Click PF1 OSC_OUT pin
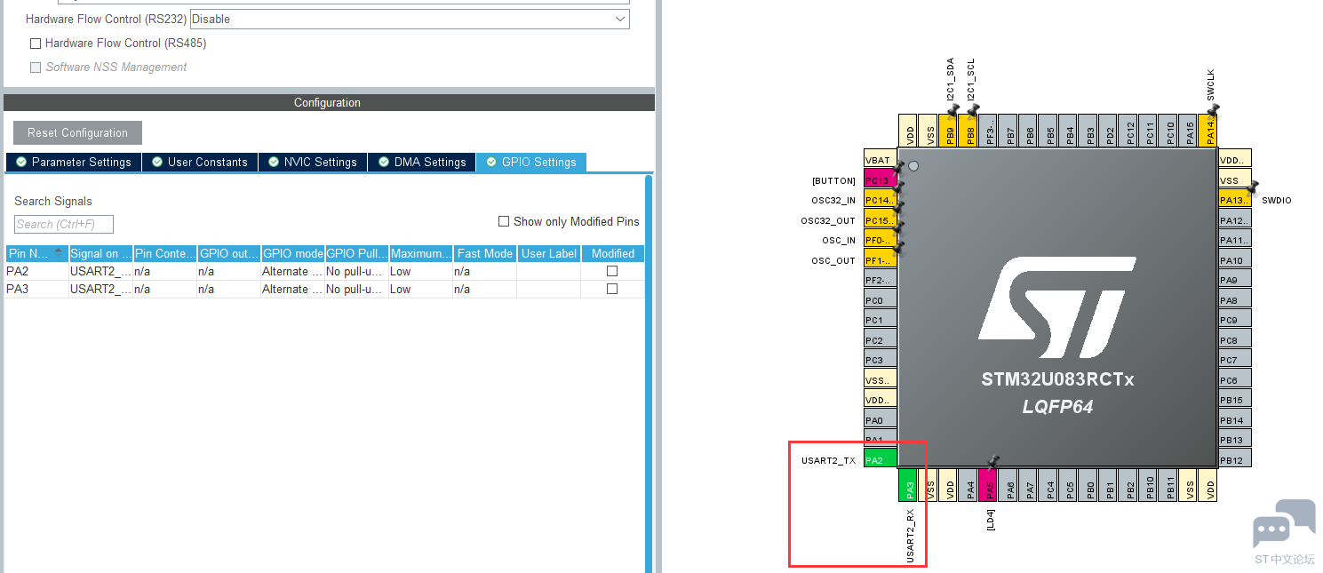The width and height of the screenshot is (1323, 573). tap(880, 260)
